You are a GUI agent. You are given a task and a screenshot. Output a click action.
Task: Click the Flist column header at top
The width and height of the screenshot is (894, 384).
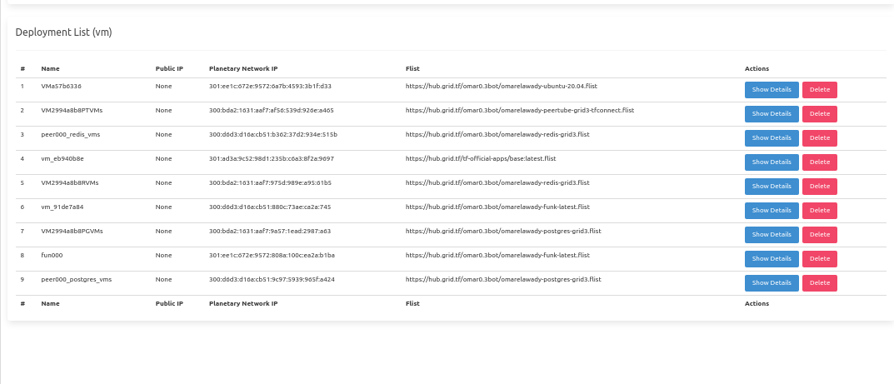[x=412, y=68]
